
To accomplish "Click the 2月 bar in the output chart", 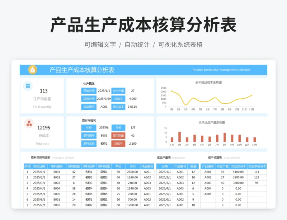I will click(180, 137).
